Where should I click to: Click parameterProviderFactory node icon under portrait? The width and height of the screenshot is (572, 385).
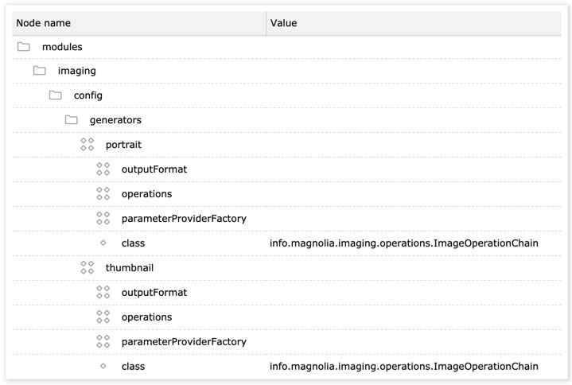tap(103, 219)
